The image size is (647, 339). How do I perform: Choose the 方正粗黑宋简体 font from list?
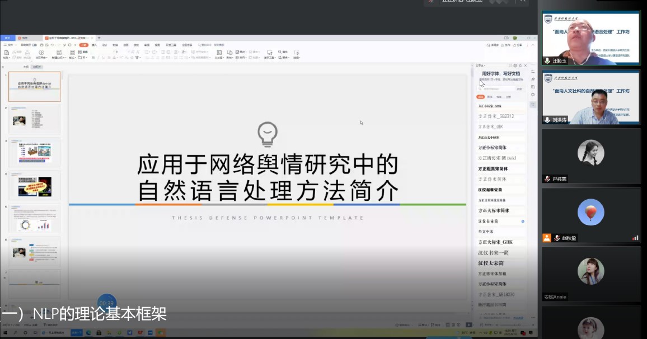[493, 168]
